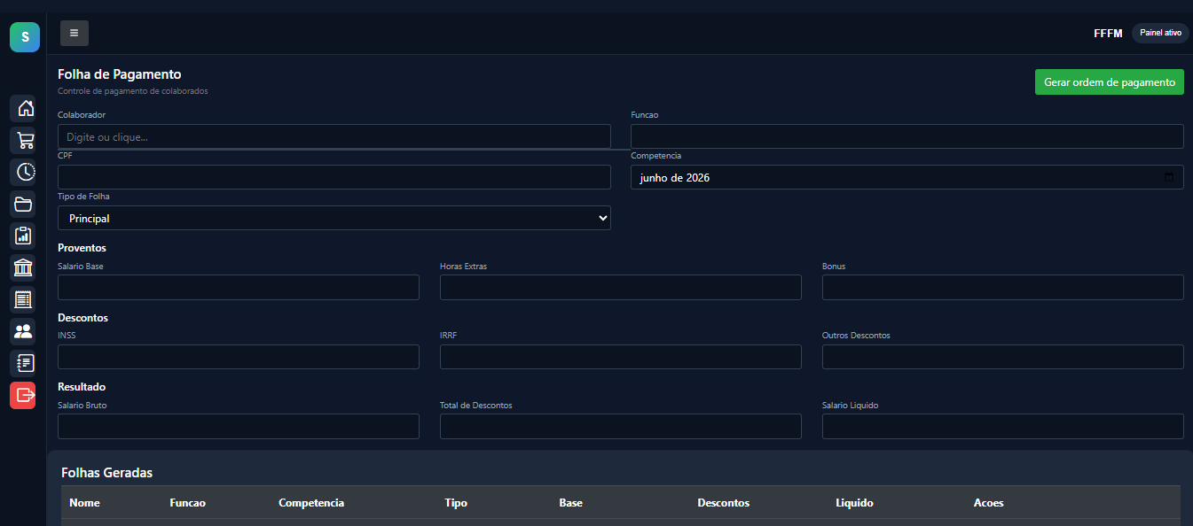1193x526 pixels.
Task: Open the calendar picker in Competencia field
Action: pyautogui.click(x=1169, y=177)
